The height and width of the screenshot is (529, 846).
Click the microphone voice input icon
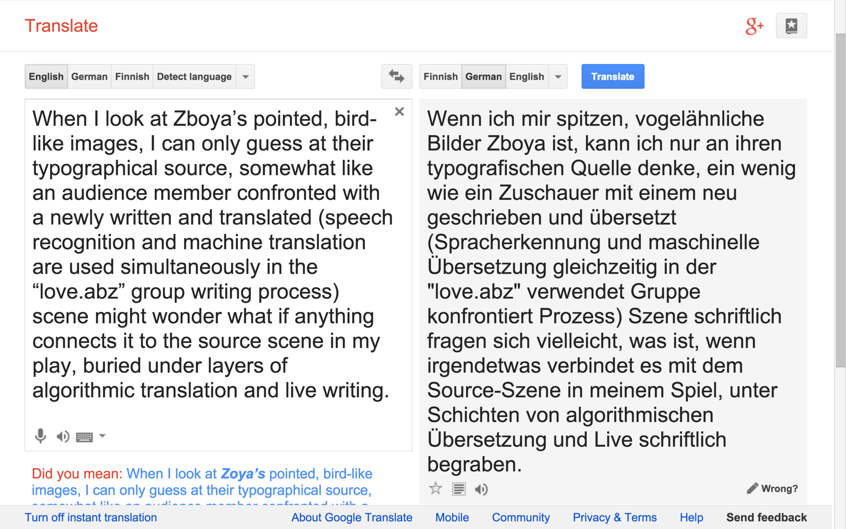tap(40, 436)
